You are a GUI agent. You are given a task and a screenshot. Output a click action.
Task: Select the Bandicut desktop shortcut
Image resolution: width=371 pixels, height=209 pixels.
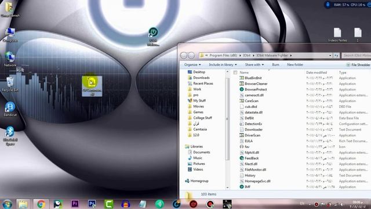(10, 109)
